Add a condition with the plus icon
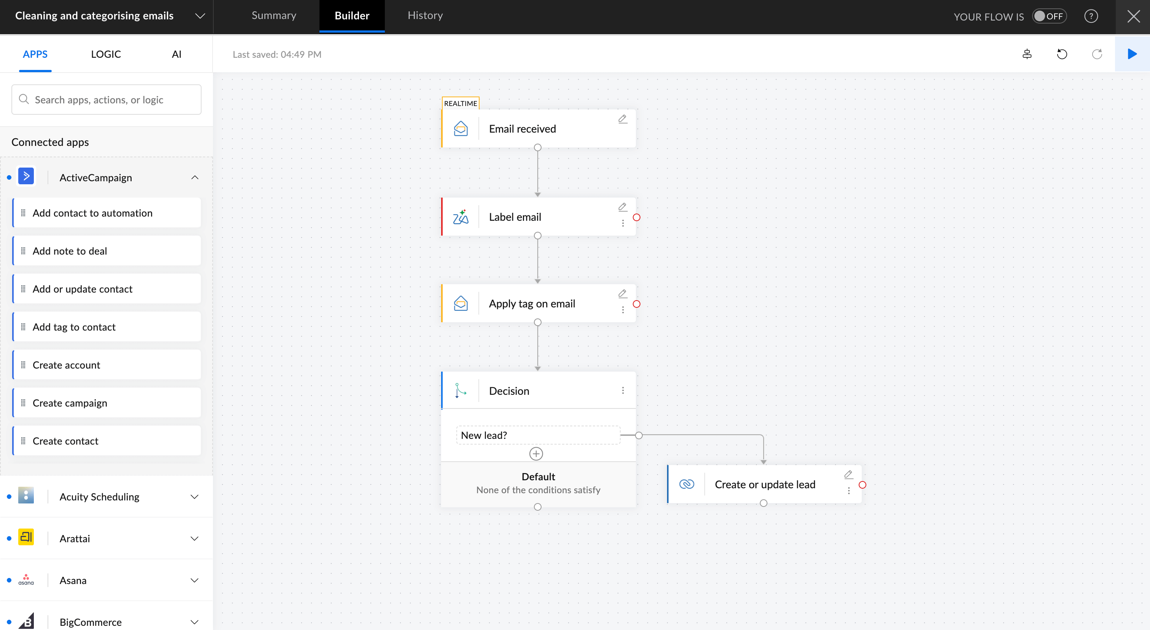Image resolution: width=1150 pixels, height=630 pixels. 536,454
